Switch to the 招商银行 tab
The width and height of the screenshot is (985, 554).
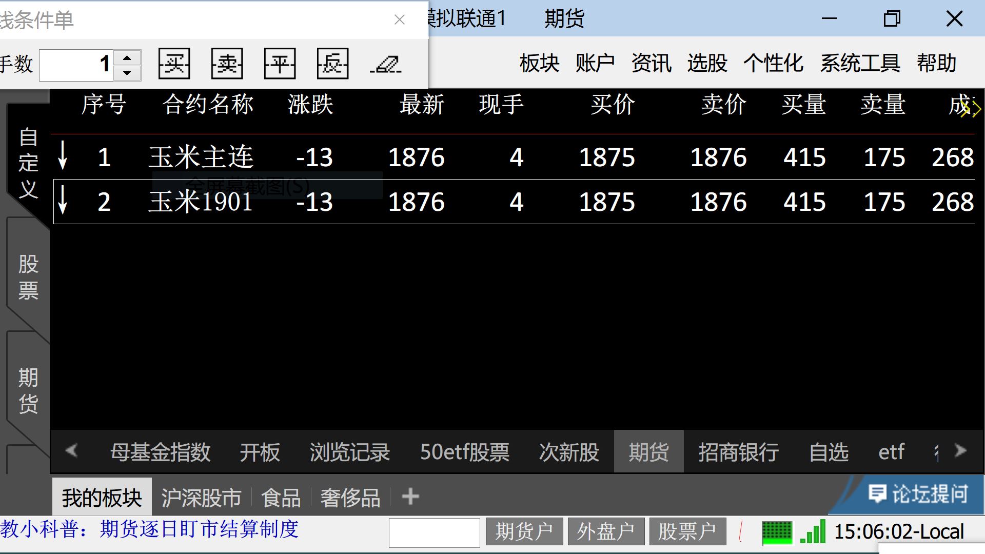click(738, 452)
